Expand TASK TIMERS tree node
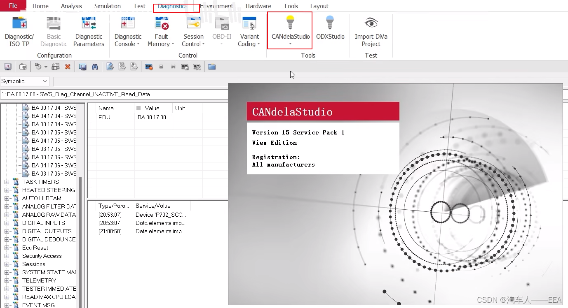Viewport: 568px width, 308px height. click(x=7, y=182)
